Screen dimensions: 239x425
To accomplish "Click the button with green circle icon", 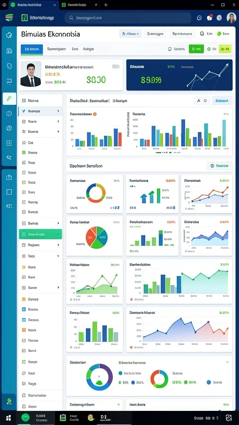I will pyautogui.click(x=219, y=166).
